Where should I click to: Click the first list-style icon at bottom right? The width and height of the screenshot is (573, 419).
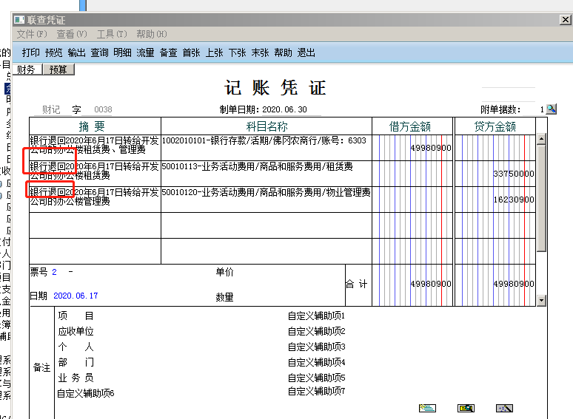point(427,408)
